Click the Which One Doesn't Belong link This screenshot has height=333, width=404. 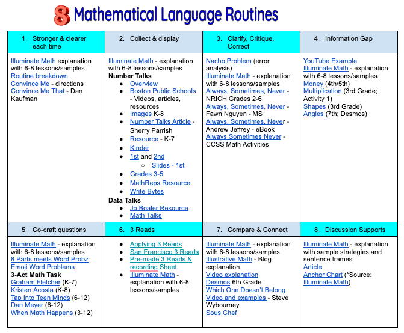coord(246,290)
